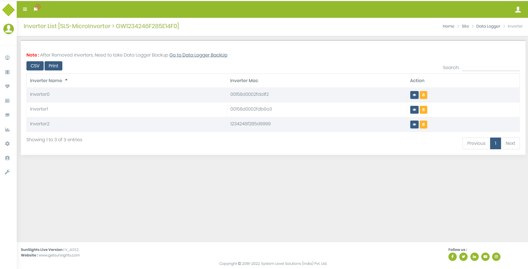Click the notifications message icon with red badge
The height and width of the screenshot is (269, 528).
[35, 9]
